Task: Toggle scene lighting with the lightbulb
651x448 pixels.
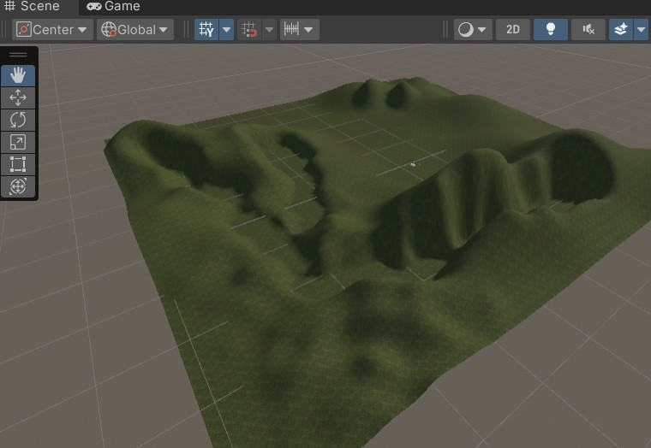Action: point(550,29)
